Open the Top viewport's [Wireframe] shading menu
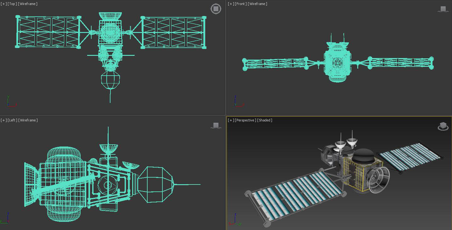 (28, 4)
